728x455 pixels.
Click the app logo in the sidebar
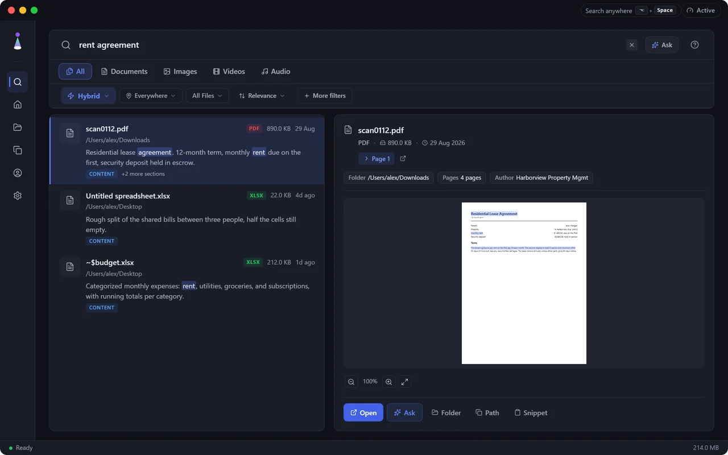(x=18, y=42)
